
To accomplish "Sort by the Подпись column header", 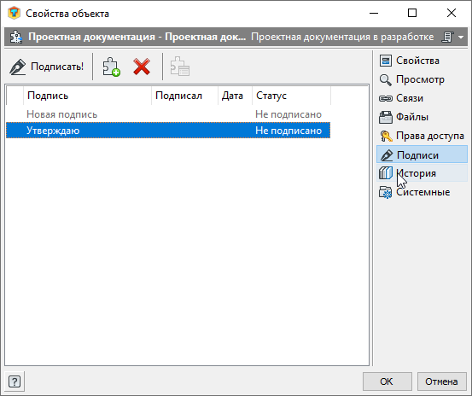I will pos(87,96).
